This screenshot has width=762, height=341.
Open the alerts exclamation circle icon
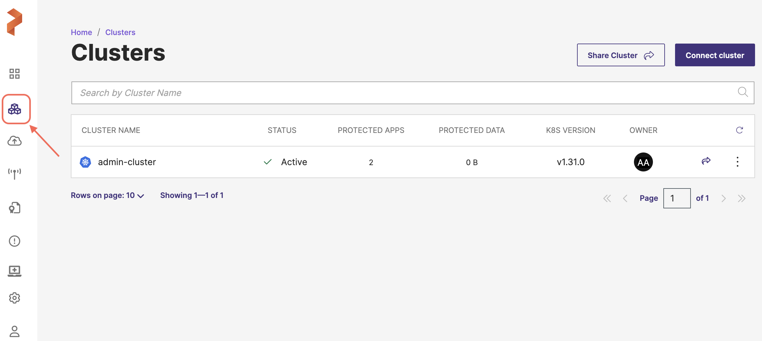click(15, 241)
